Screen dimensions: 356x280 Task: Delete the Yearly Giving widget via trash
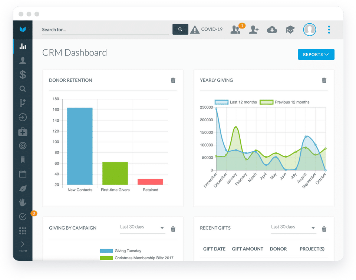click(324, 80)
